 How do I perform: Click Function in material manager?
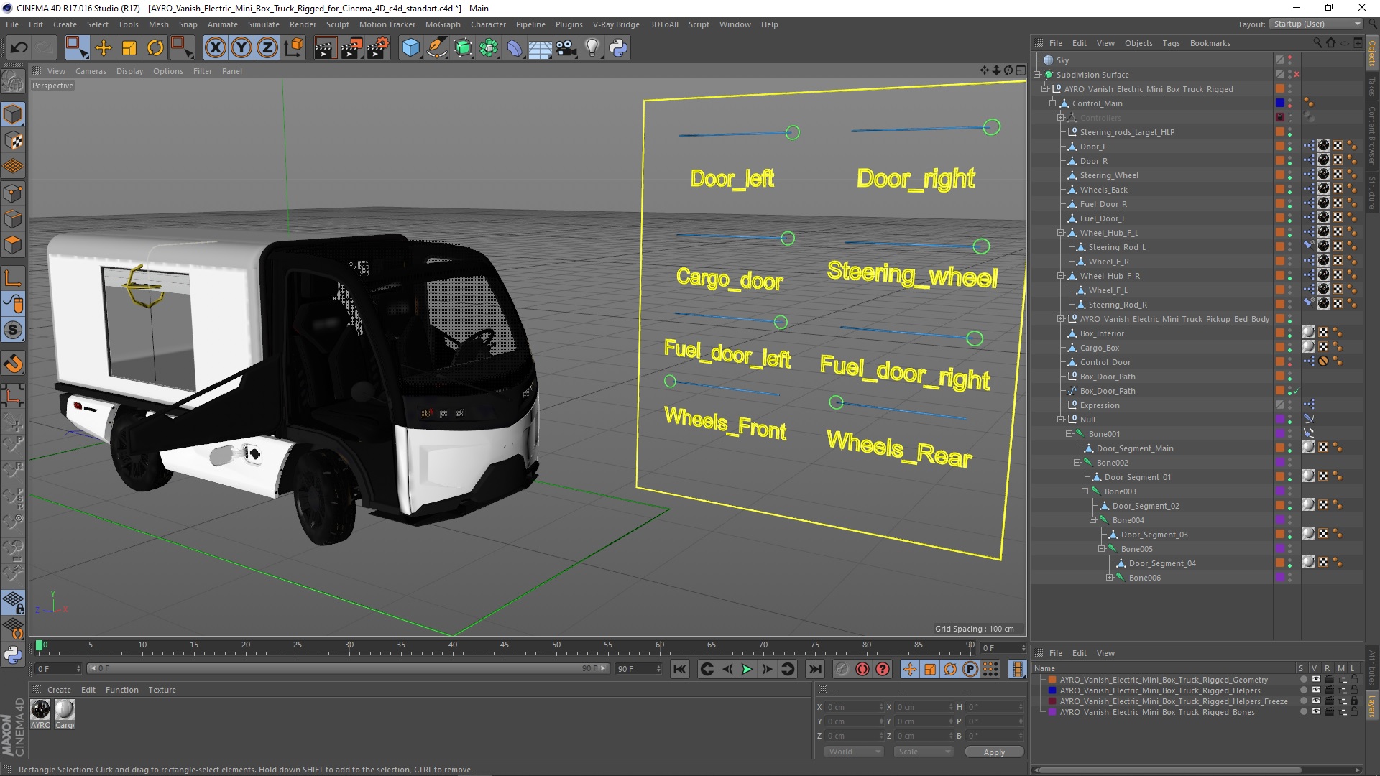pyautogui.click(x=121, y=690)
